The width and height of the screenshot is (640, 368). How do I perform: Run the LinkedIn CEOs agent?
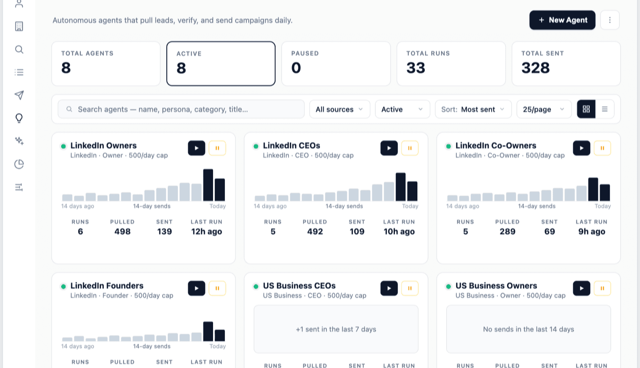click(389, 148)
